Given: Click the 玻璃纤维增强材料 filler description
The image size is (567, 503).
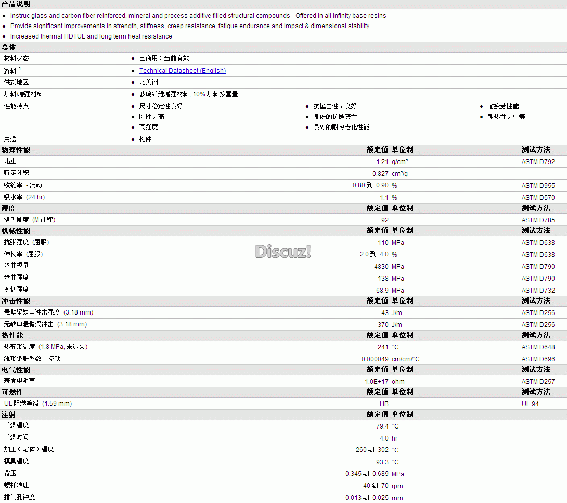Looking at the screenshot, I should coord(188,94).
